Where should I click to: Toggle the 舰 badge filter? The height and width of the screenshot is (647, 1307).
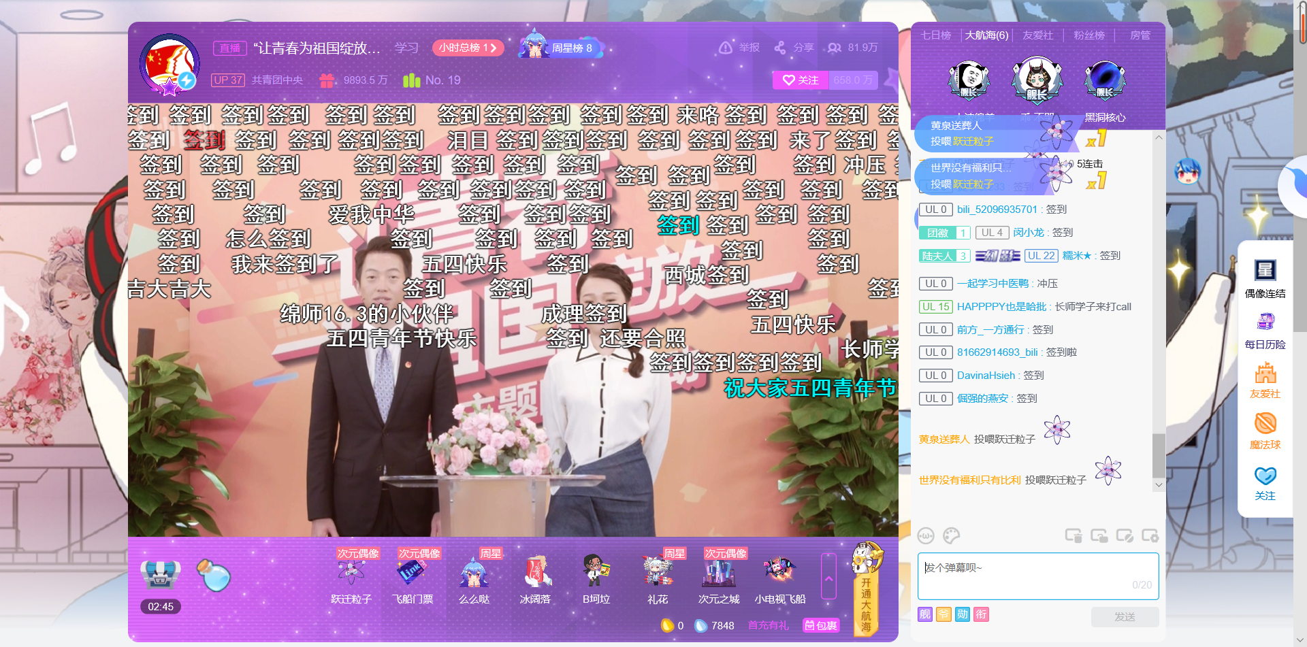click(x=925, y=614)
